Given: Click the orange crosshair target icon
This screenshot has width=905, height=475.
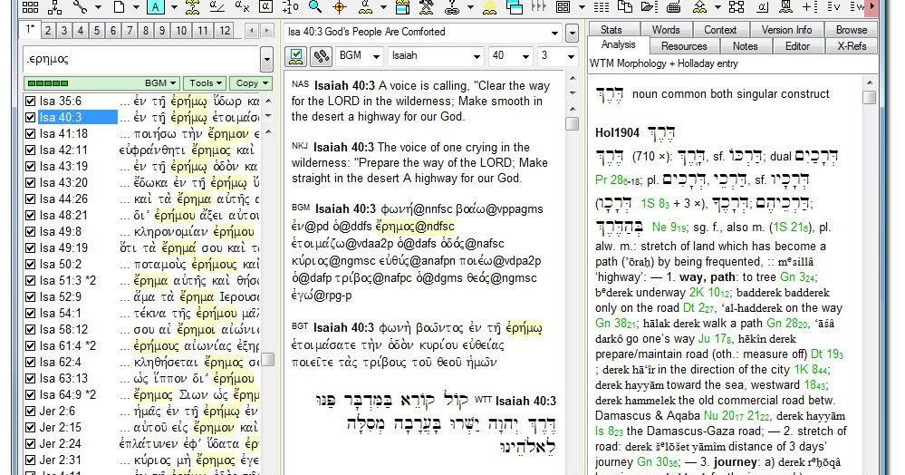Looking at the screenshot, I should coord(340,7).
